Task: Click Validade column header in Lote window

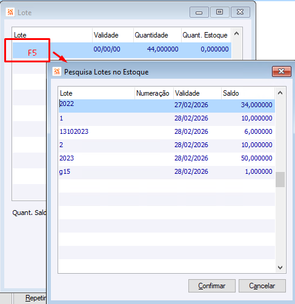Action: (113, 35)
